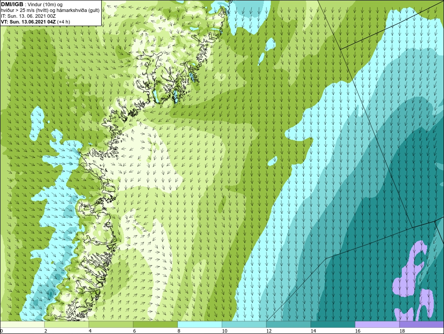Click the 14–16 m/s dark teal legend swatch
Viewport: 444px width, 334px height.
[333, 324]
